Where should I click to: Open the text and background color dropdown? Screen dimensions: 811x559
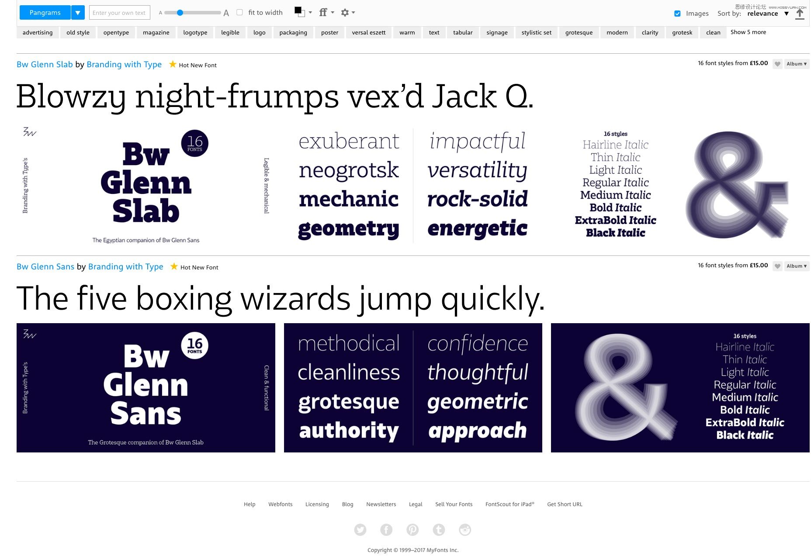click(x=310, y=12)
